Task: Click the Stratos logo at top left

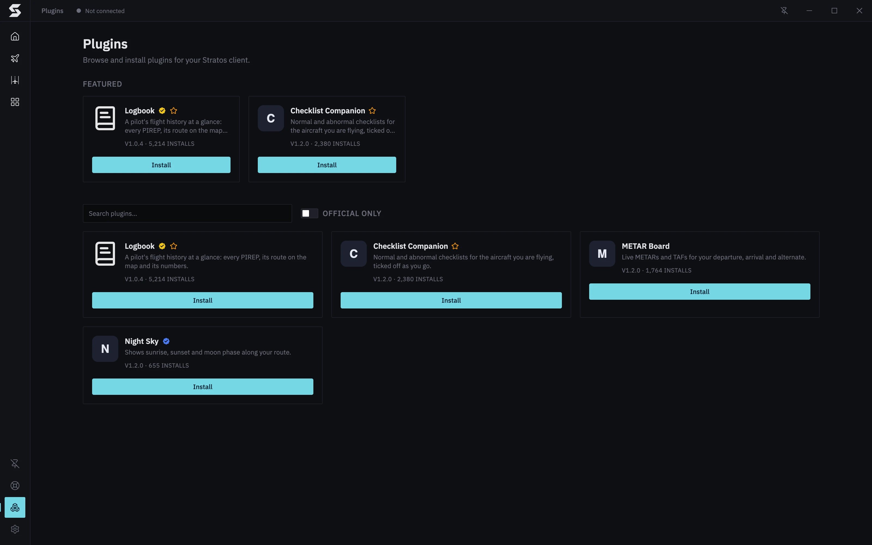Action: point(15,11)
